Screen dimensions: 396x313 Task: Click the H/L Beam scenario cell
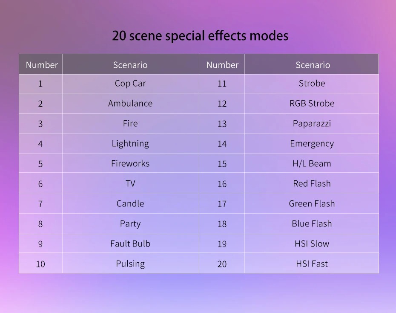coord(312,164)
